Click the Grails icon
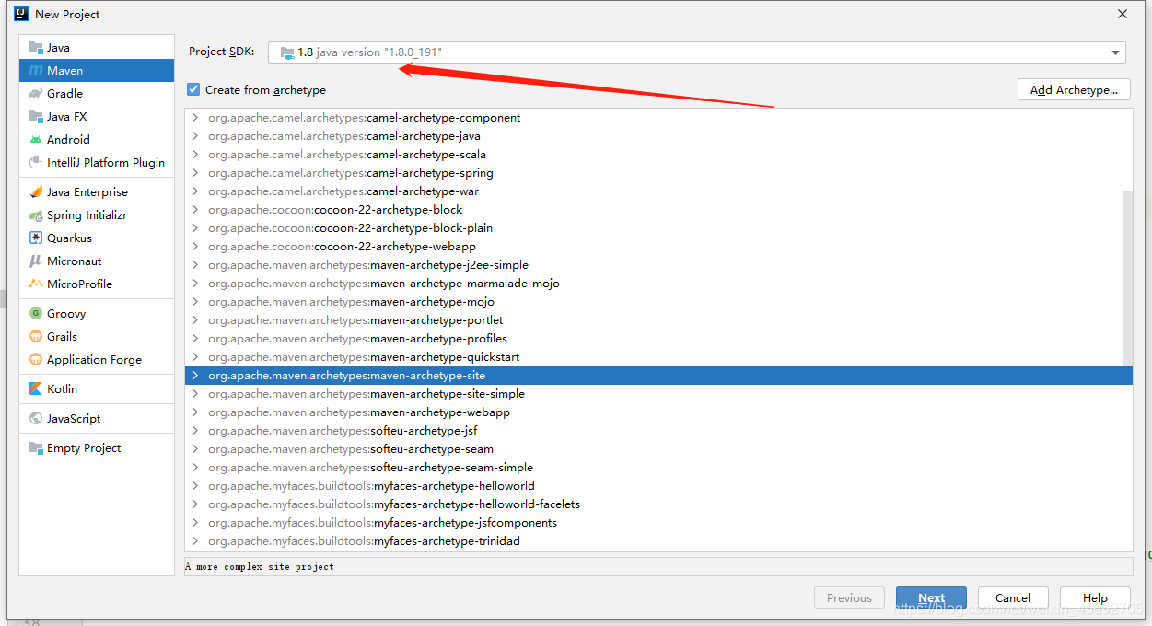Screen dimensions: 1152x626 click(36, 337)
